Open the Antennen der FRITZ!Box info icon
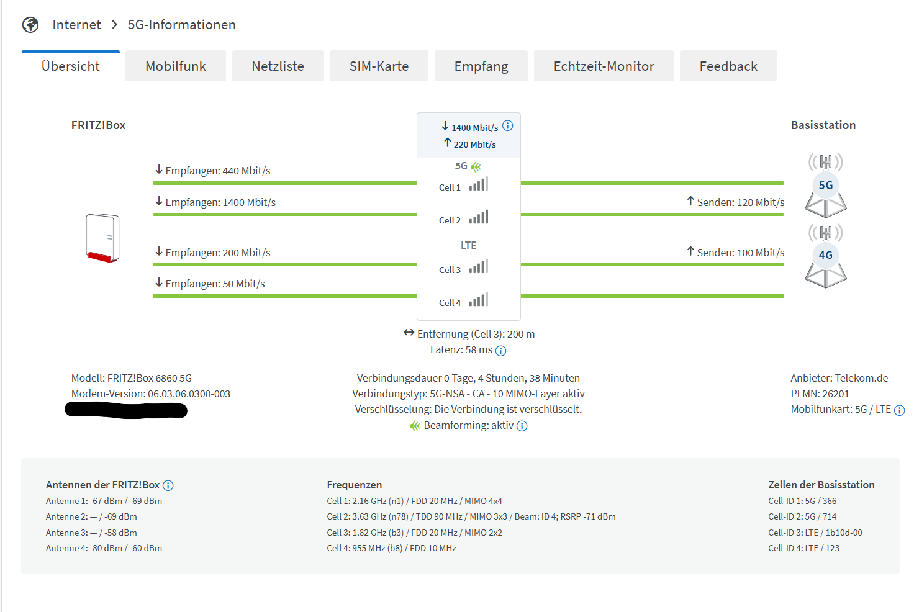This screenshot has width=914, height=612. [x=168, y=485]
